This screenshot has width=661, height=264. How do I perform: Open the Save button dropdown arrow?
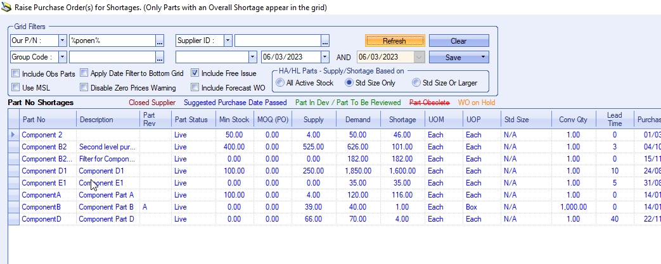coord(483,56)
